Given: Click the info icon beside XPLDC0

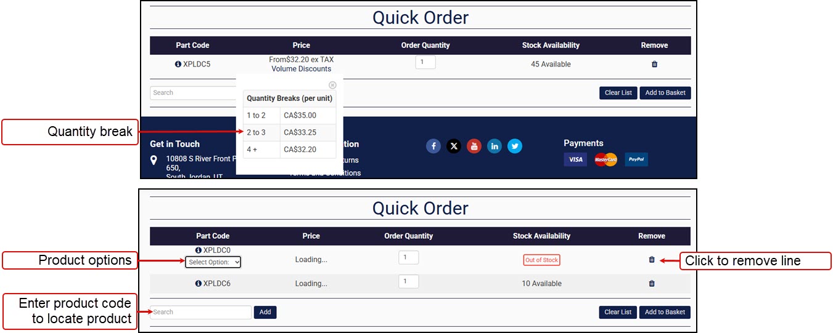Looking at the screenshot, I should point(199,251).
